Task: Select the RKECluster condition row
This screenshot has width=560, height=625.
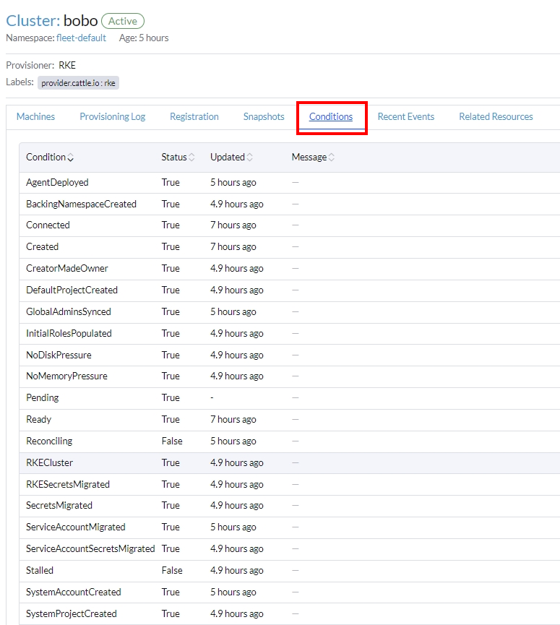Action: (289, 462)
